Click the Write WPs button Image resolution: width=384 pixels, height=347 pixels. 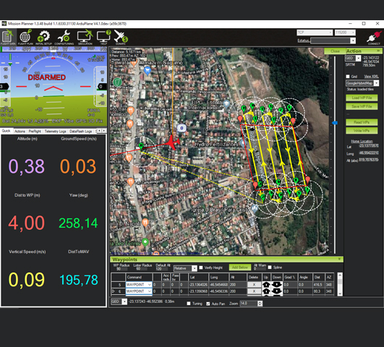362,131
